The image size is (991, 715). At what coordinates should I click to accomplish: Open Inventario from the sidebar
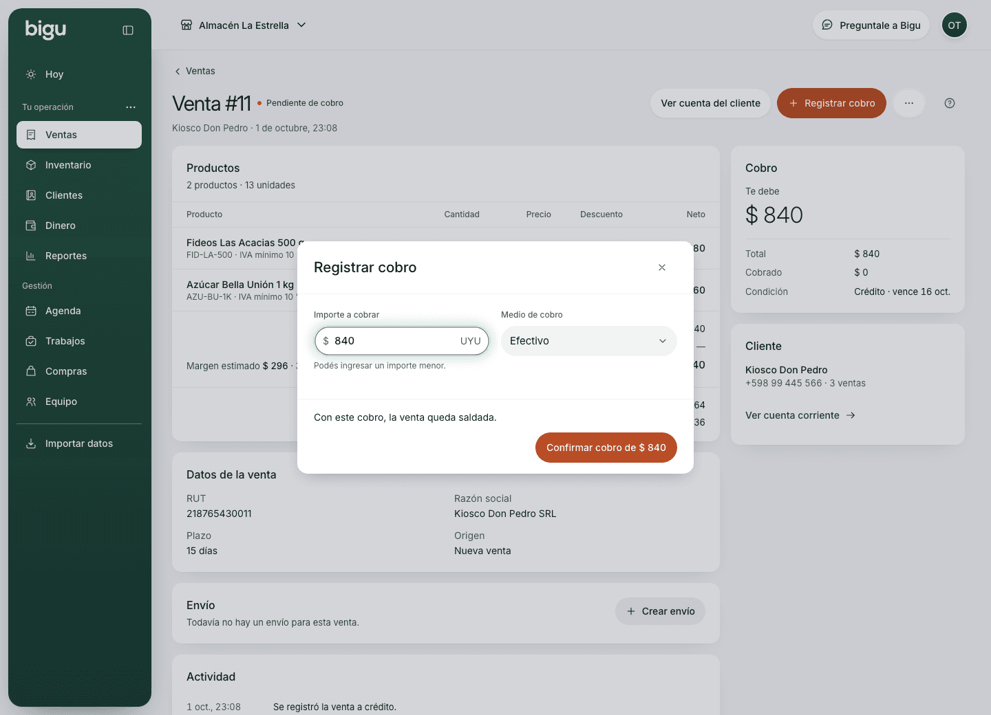(79, 165)
